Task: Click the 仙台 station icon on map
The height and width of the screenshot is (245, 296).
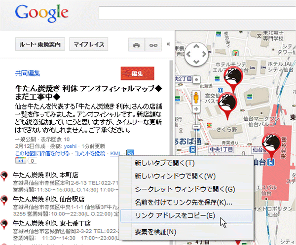Action: click(270, 163)
